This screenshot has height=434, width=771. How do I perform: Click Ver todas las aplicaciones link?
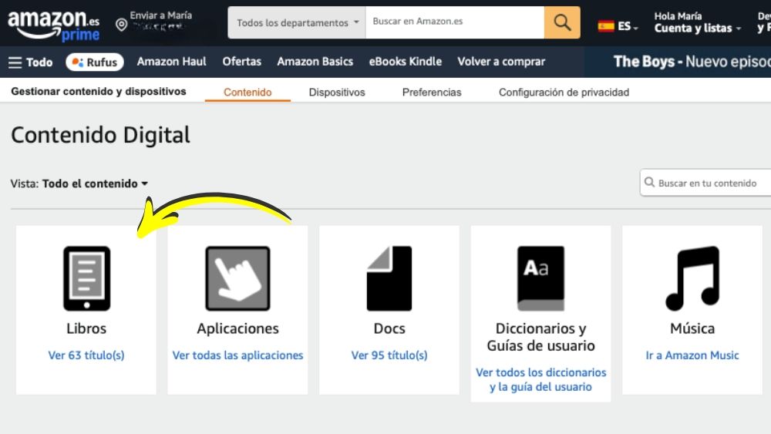tap(237, 355)
